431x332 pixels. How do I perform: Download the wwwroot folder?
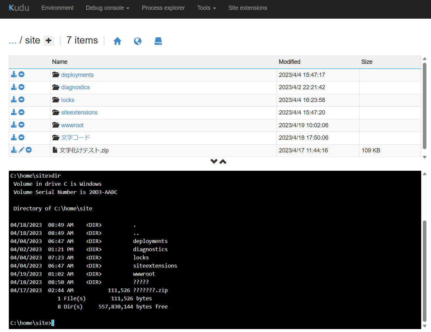point(14,125)
